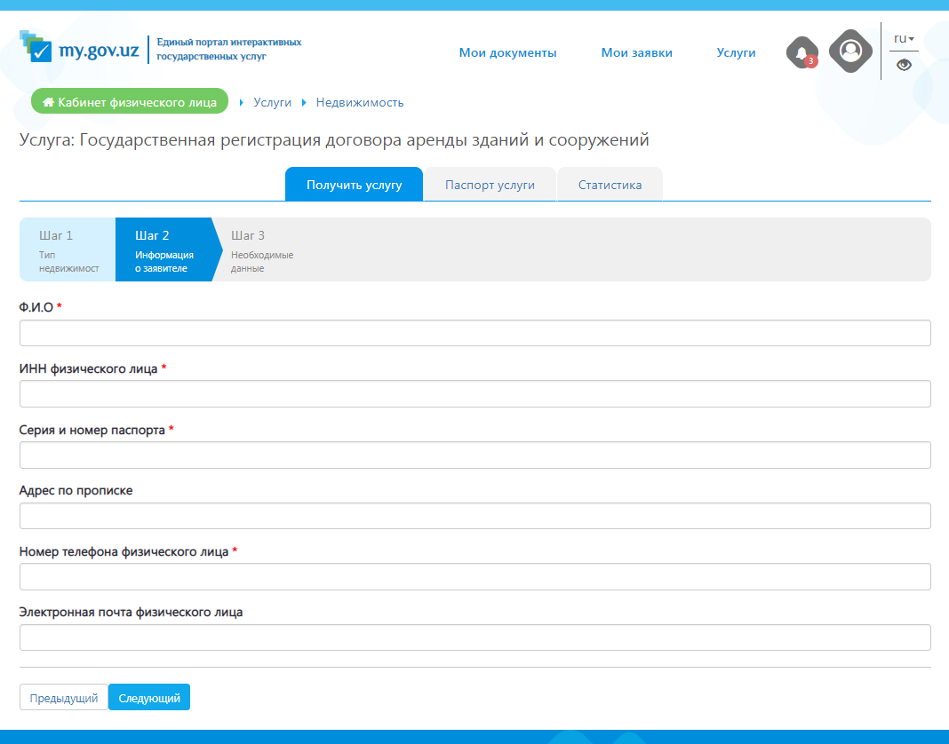Click the Ф.И.О input field
949x744 pixels.
(x=474, y=333)
